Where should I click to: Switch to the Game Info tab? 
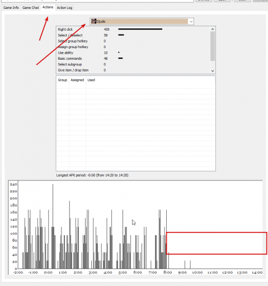(x=11, y=8)
